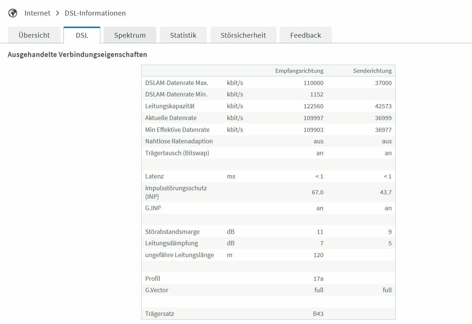Click the G.Vector row label

click(157, 290)
